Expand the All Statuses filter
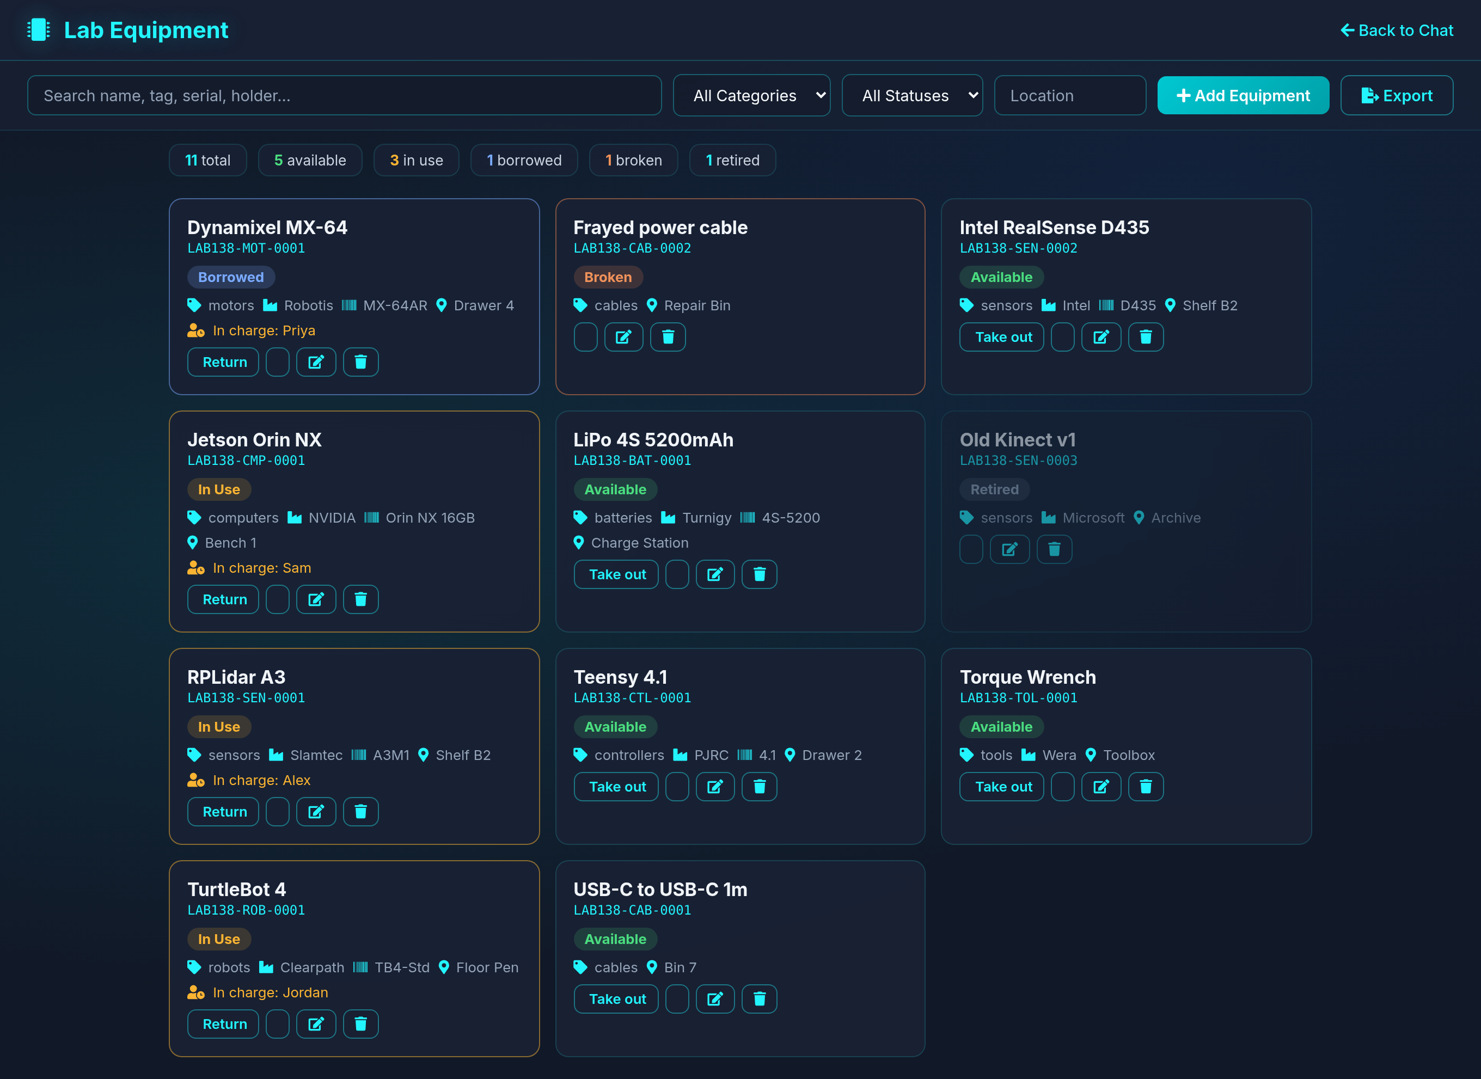Viewport: 1481px width, 1079px height. coord(912,95)
